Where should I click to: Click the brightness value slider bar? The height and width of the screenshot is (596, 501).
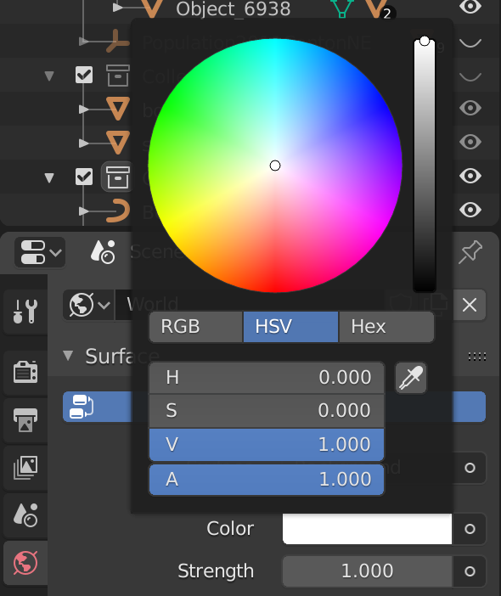coord(425,166)
